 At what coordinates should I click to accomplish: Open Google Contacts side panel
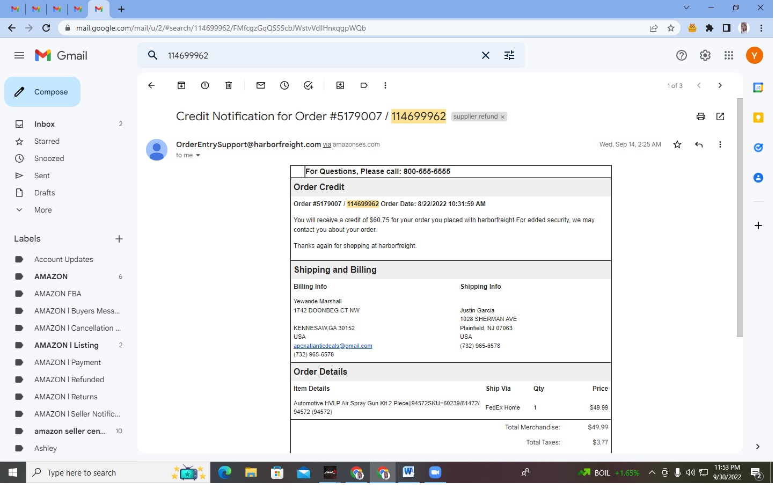pyautogui.click(x=758, y=178)
